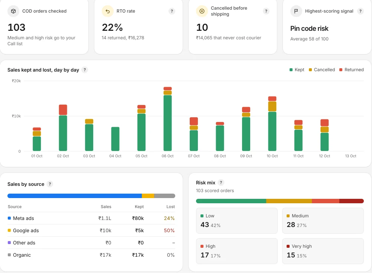Screen dimensions: 372x273
Task: Click the 04 Oct bar in the chart
Action: pyautogui.click(x=115, y=139)
